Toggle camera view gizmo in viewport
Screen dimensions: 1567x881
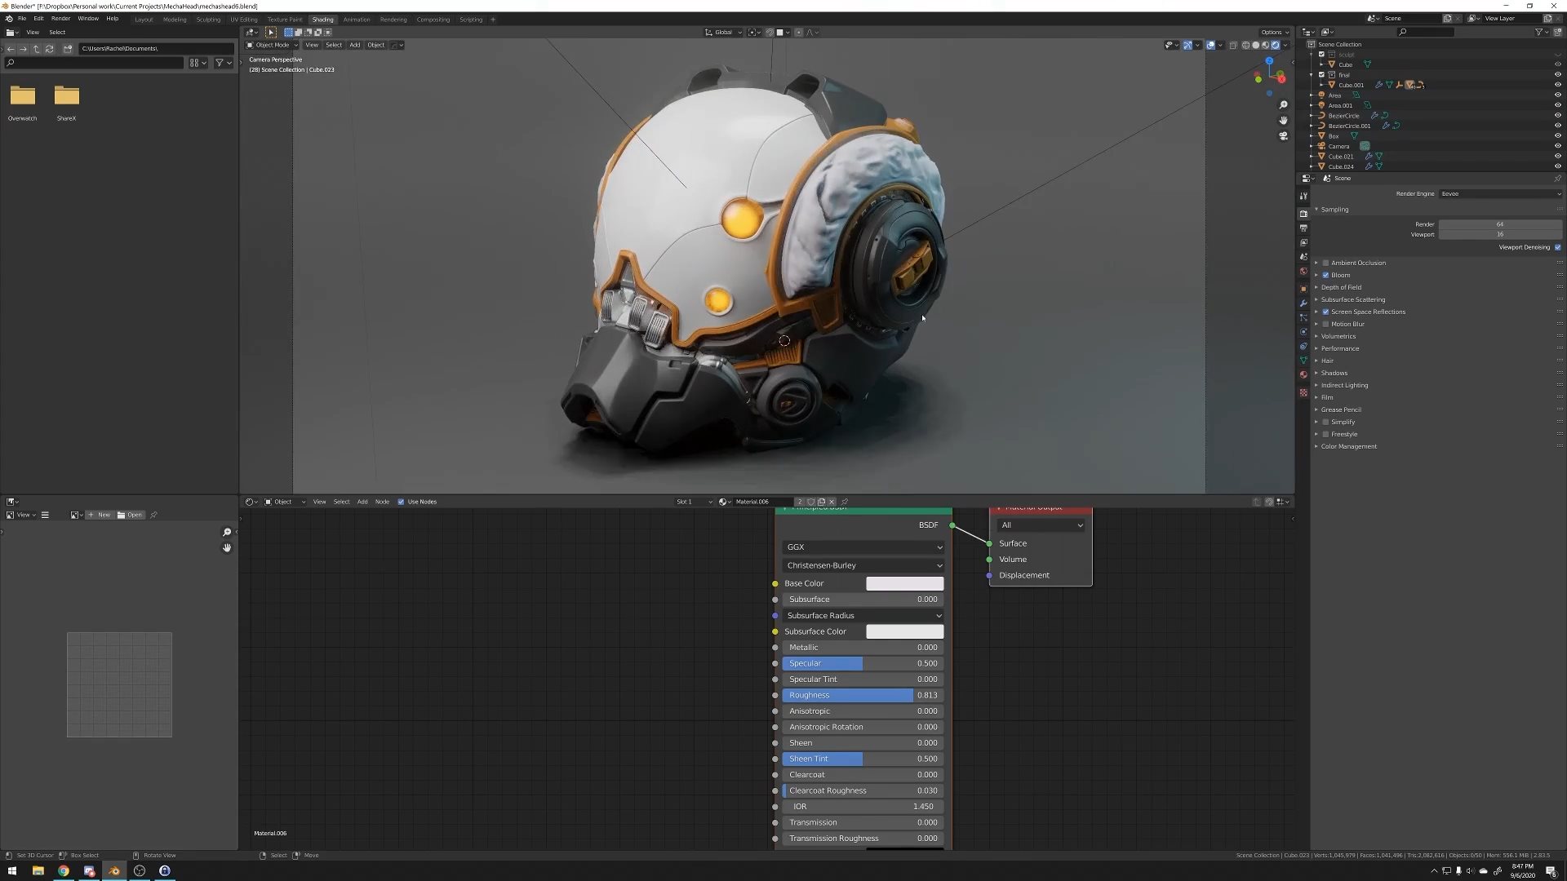tap(1283, 135)
